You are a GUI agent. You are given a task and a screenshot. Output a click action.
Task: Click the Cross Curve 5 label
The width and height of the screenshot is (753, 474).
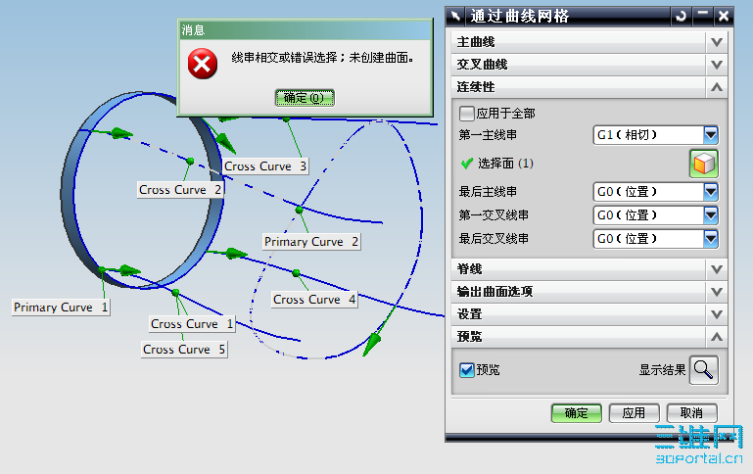pyautogui.click(x=184, y=350)
